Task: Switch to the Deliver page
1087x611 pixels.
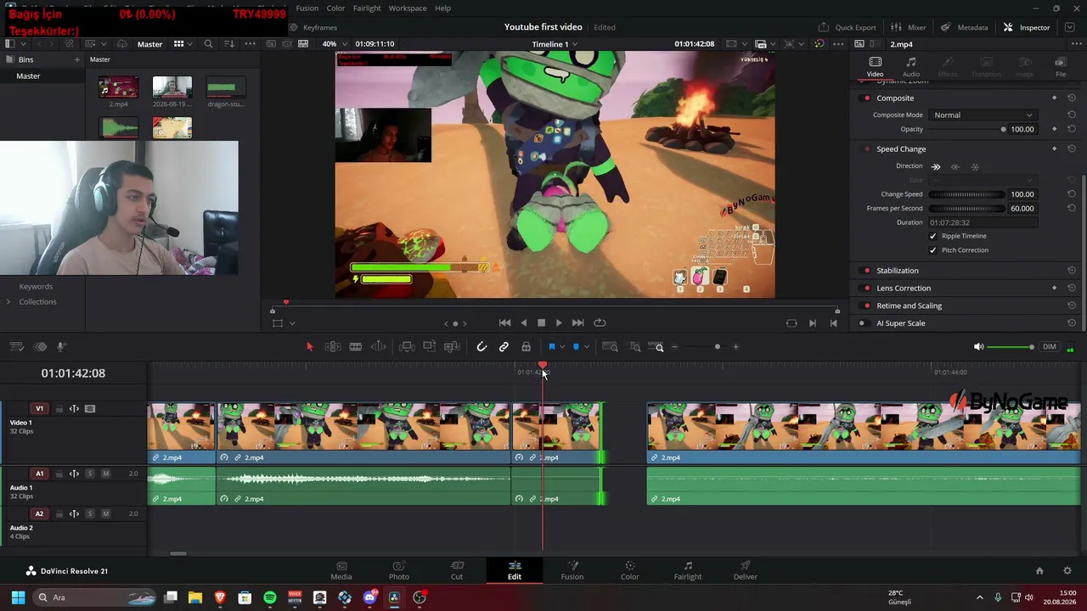Action: pos(746,570)
